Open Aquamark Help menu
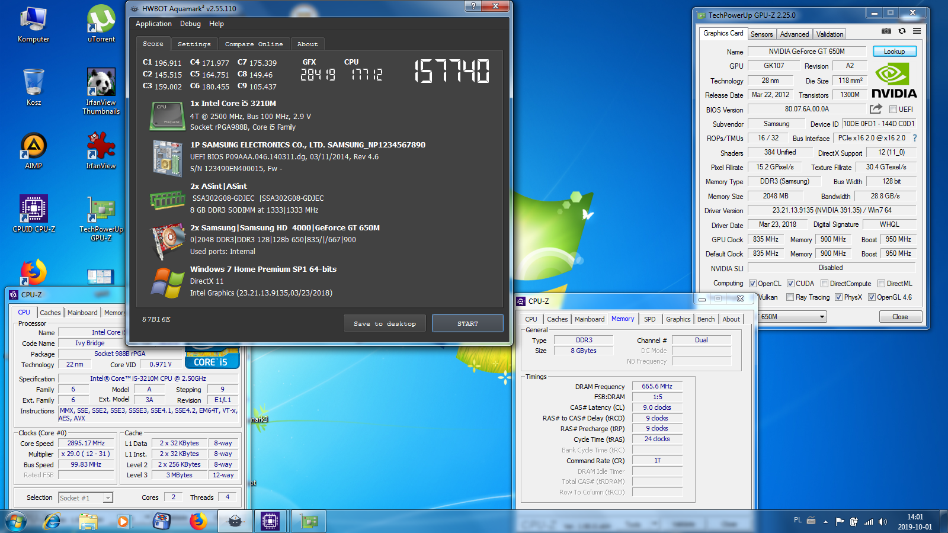This screenshot has height=533, width=948. [216, 24]
